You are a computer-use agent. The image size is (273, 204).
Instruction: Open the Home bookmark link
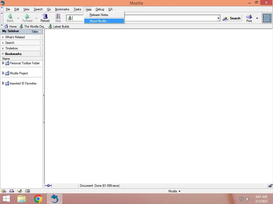tap(11, 26)
